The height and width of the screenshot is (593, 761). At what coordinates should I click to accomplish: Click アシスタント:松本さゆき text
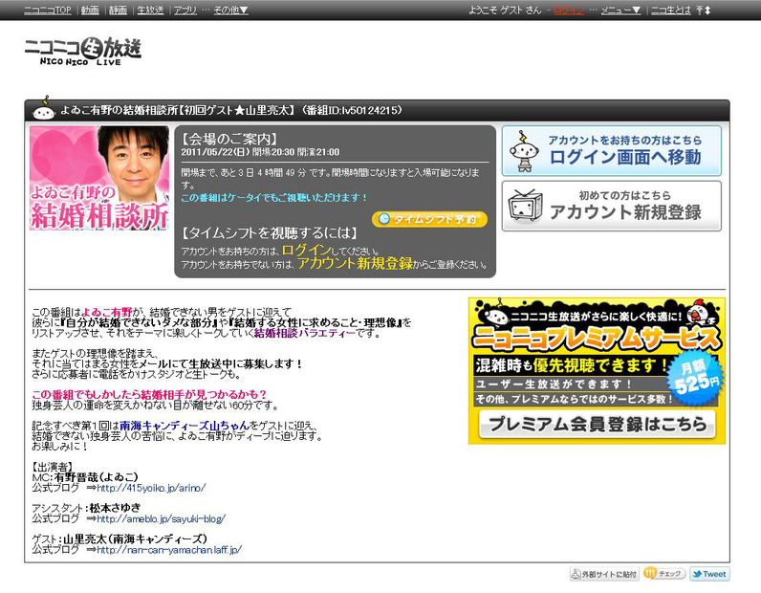(x=86, y=508)
